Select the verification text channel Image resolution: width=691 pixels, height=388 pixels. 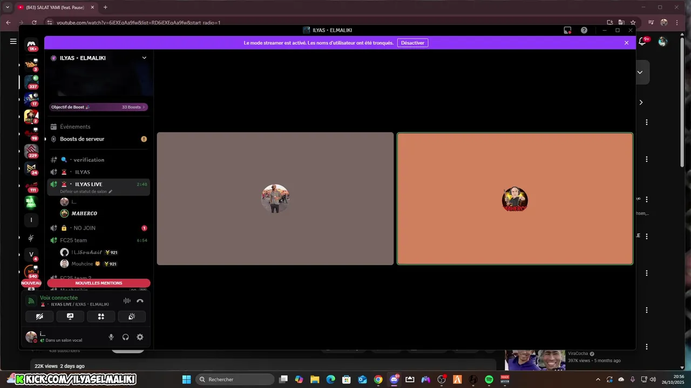(x=98, y=160)
